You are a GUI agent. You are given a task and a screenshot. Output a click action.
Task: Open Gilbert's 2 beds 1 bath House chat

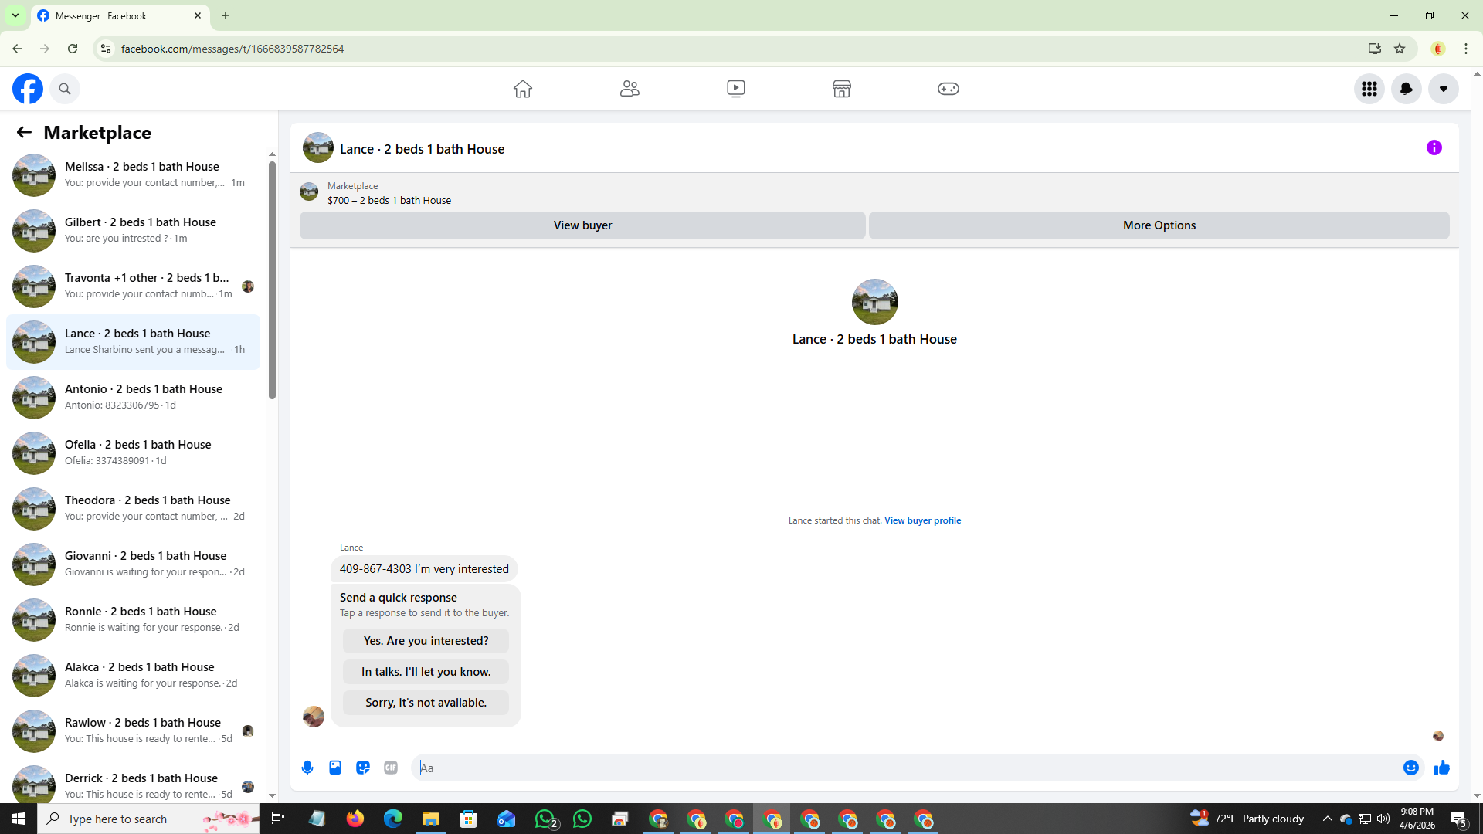point(133,230)
